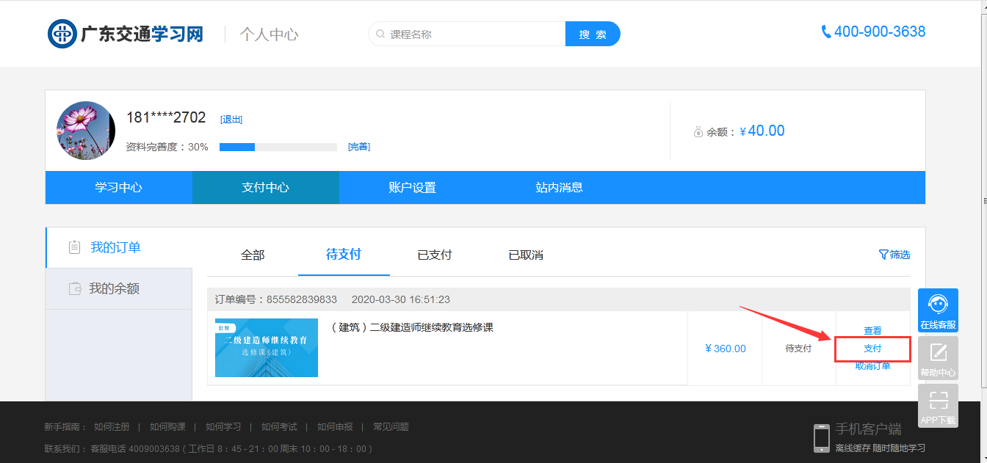Click the 广东交通学习网 site logo
This screenshot has height=463, width=987.
[x=126, y=34]
